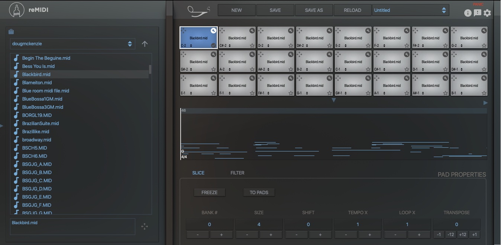Click the info icon in header
The width and height of the screenshot is (501, 245).
pyautogui.click(x=468, y=13)
